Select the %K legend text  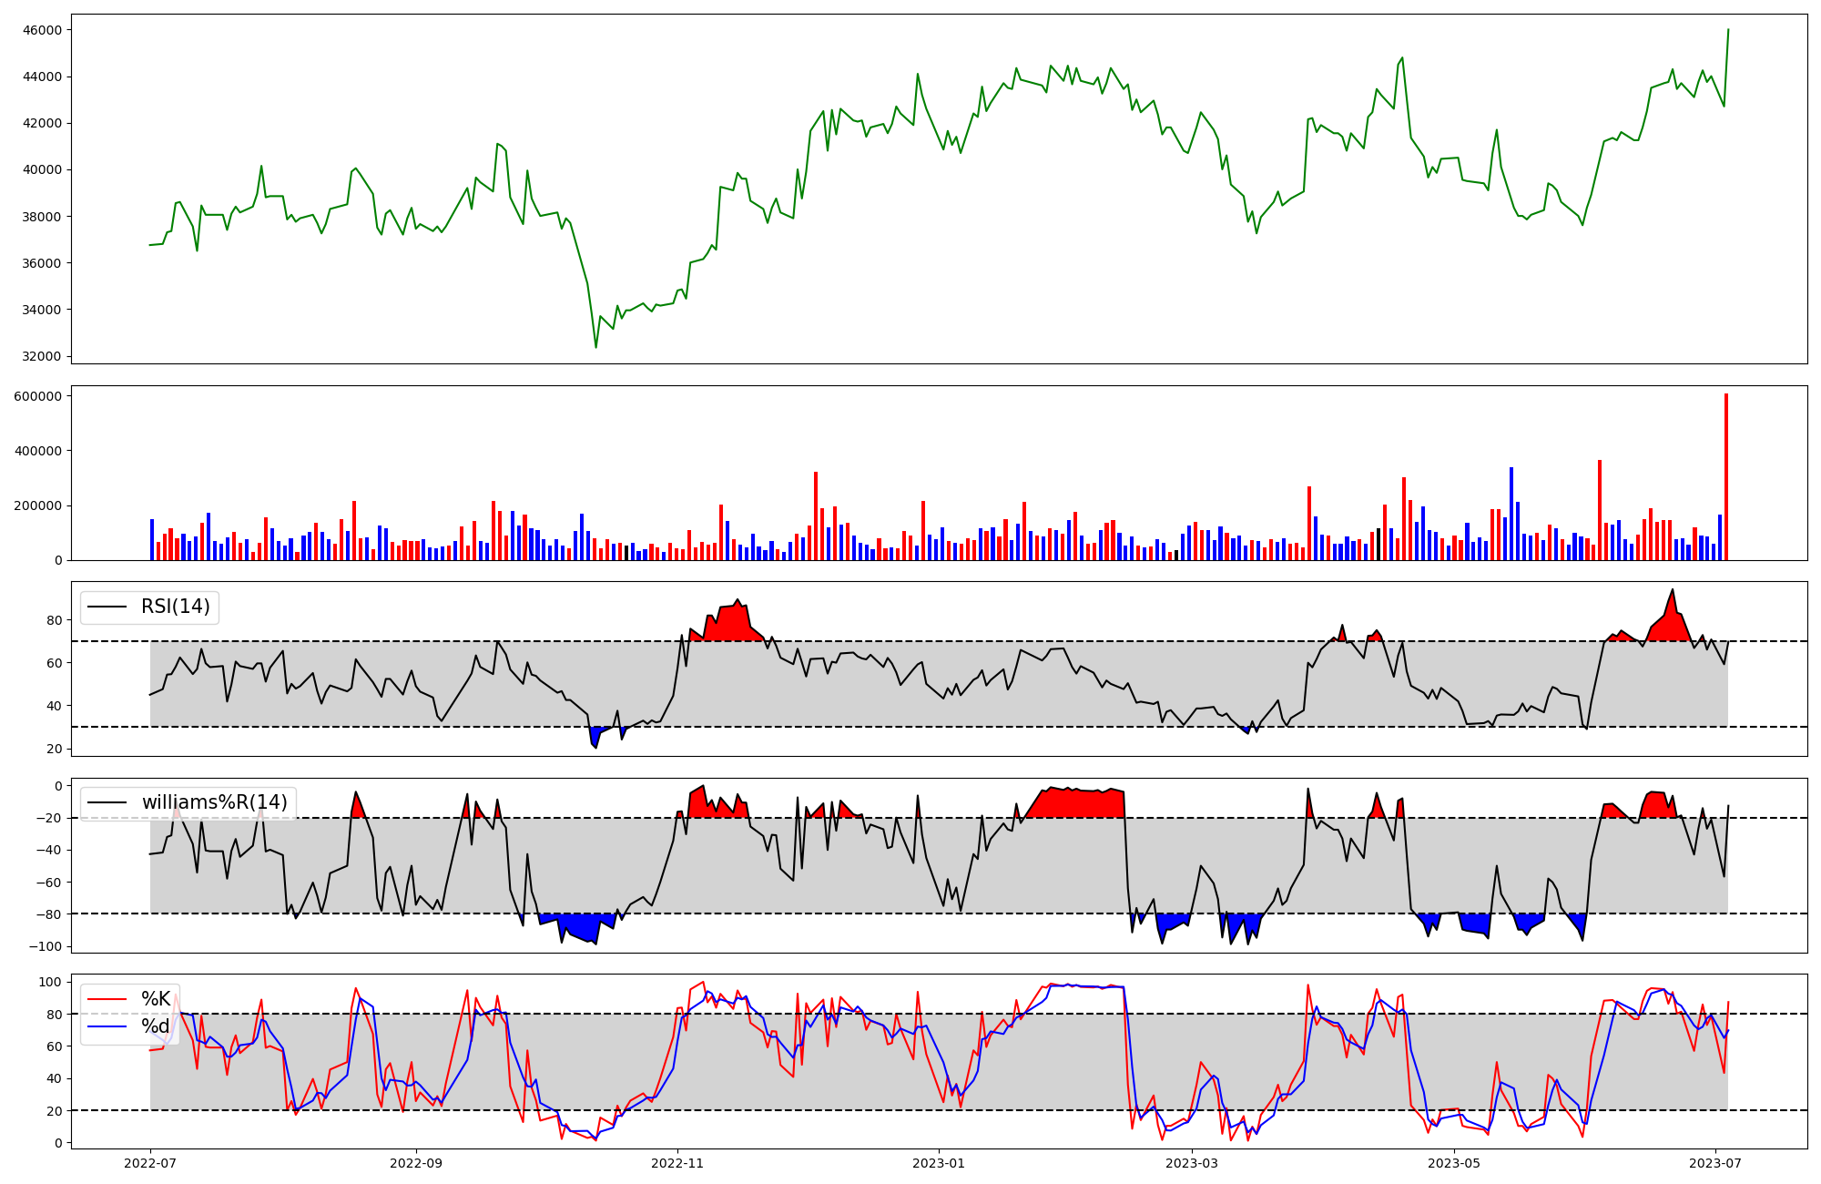point(156,998)
